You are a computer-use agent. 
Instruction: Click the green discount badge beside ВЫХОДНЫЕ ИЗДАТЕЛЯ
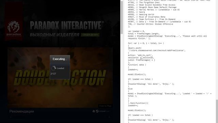coord(90,35)
